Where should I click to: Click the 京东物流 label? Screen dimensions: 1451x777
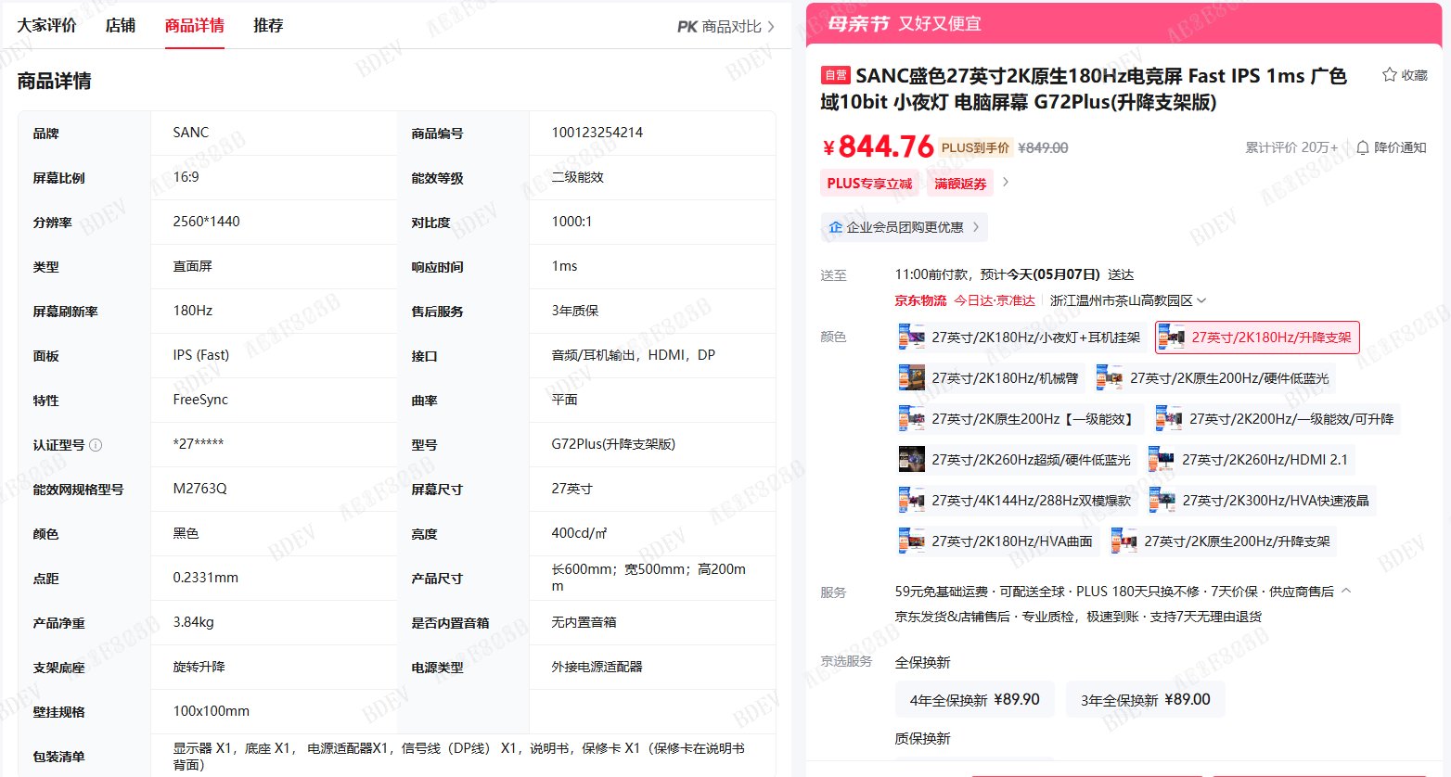920,300
